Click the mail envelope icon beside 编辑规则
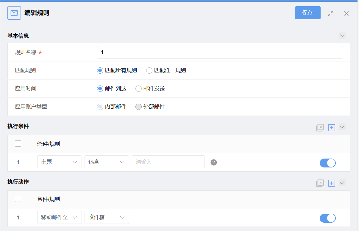Viewport: 359px width, 231px height. 14,13
